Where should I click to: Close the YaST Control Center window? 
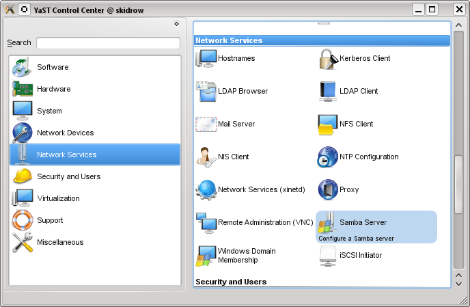click(x=459, y=10)
